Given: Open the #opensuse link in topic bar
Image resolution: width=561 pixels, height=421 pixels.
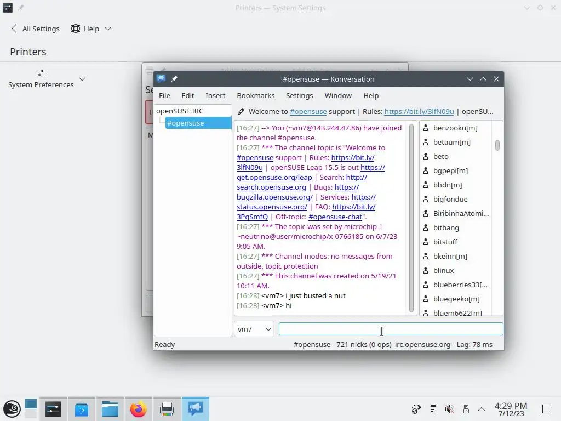Looking at the screenshot, I should pyautogui.click(x=308, y=111).
